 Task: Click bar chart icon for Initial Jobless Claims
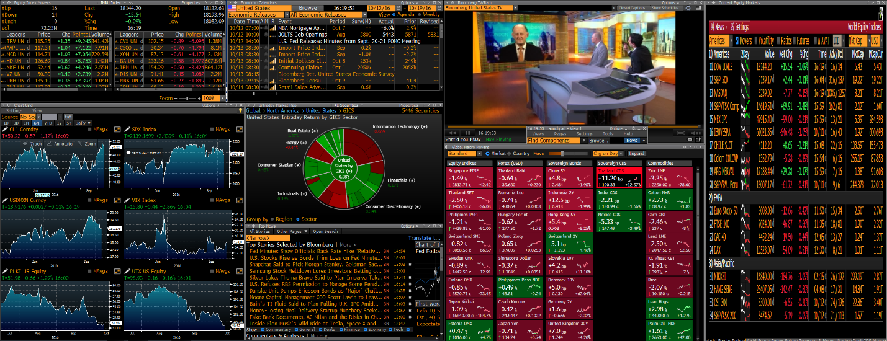click(x=273, y=61)
